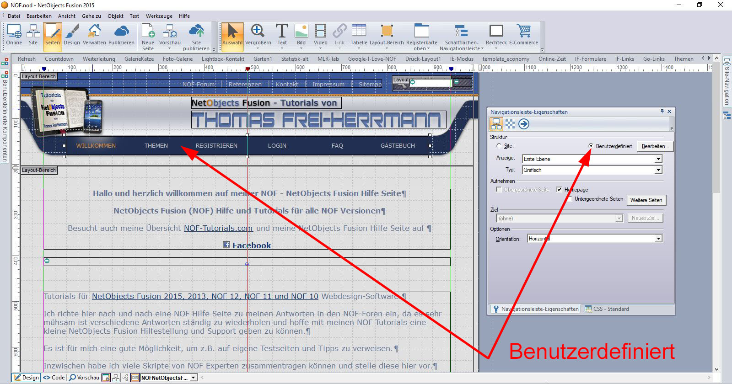Viewport: 732px width, 384px height.
Task: Open the Verwalten management view
Action: coord(94,36)
